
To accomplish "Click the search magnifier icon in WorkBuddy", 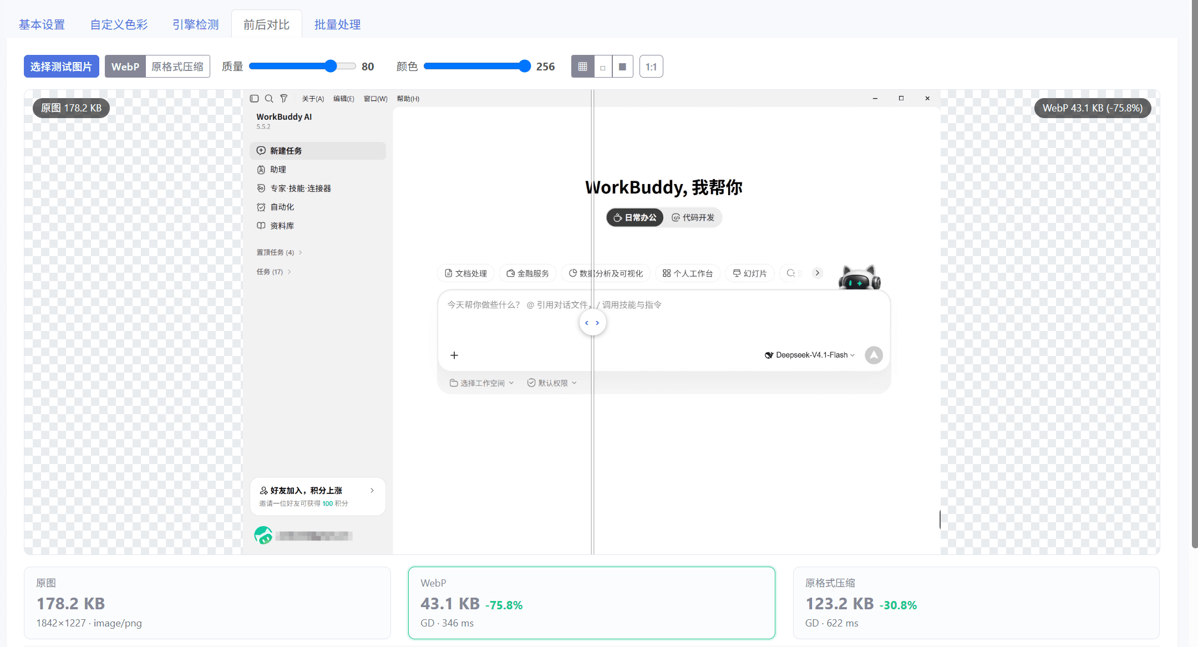I will [269, 99].
